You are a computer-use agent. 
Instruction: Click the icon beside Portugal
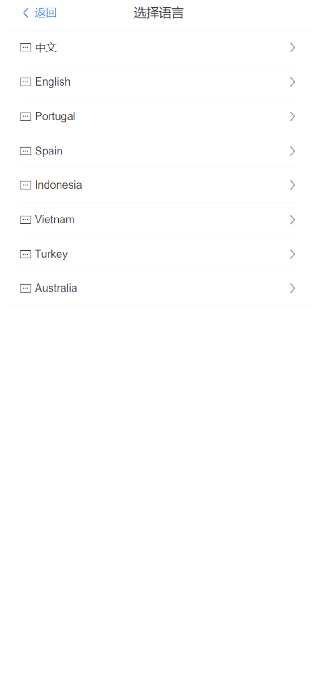click(25, 116)
